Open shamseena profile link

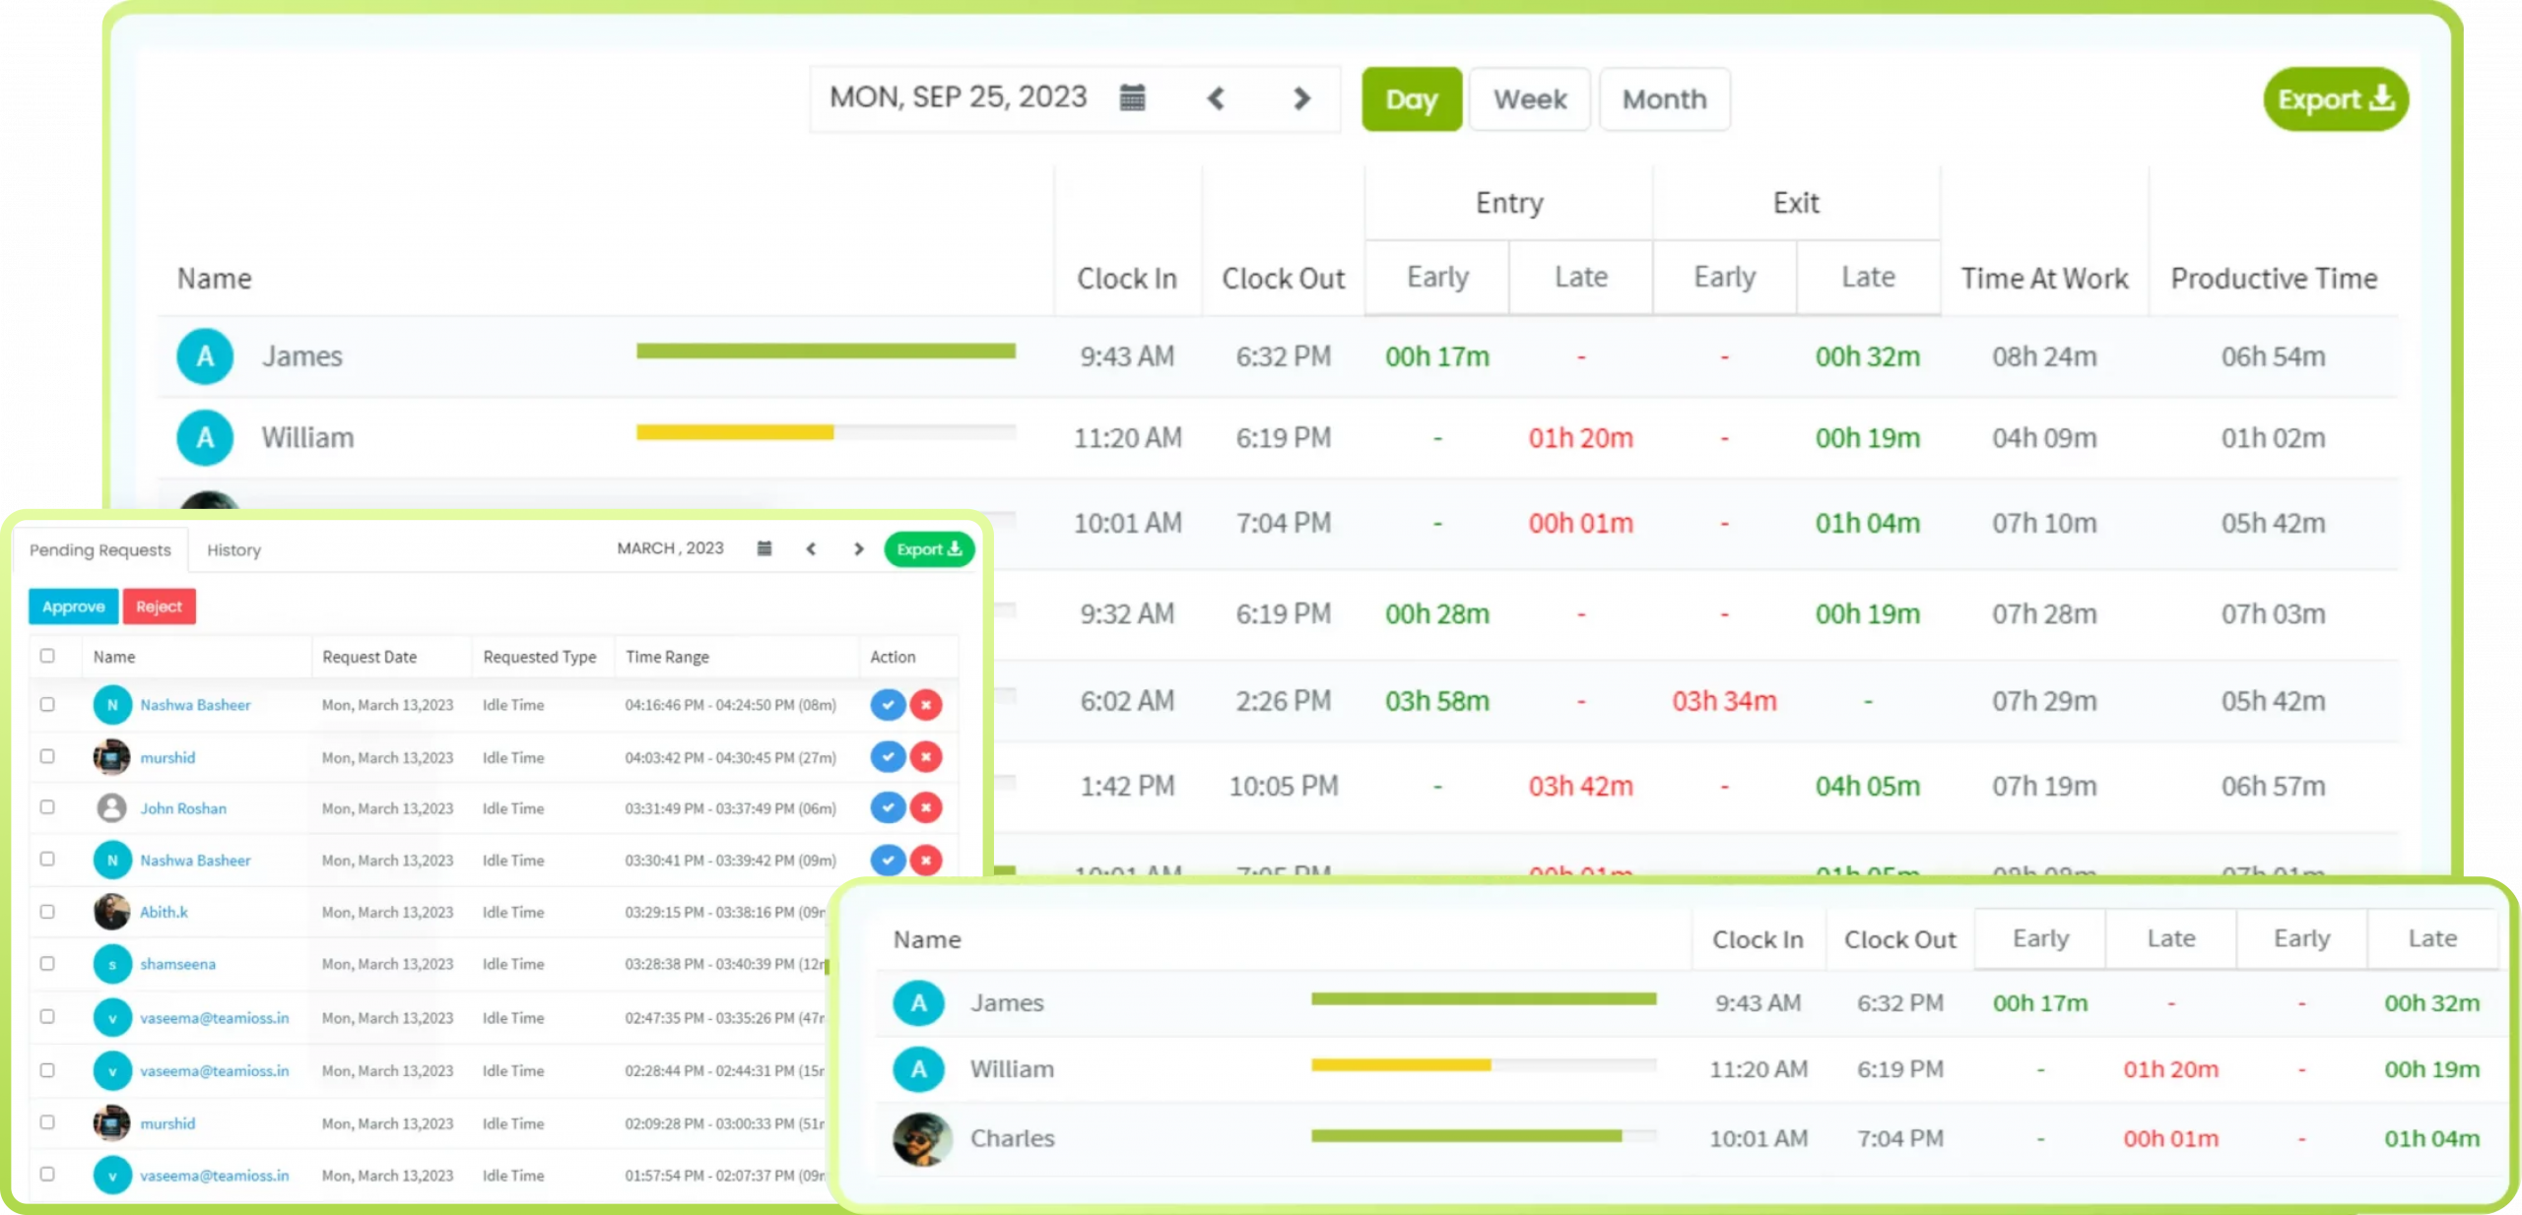point(177,964)
